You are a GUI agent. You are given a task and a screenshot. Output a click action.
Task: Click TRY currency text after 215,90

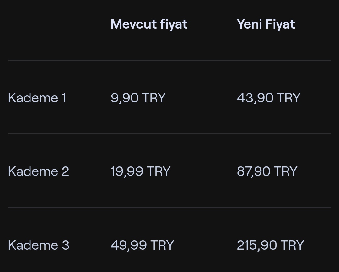coord(292,245)
